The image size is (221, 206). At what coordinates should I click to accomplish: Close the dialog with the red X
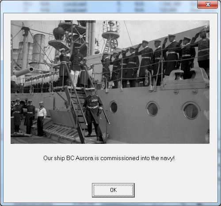tap(208, 4)
